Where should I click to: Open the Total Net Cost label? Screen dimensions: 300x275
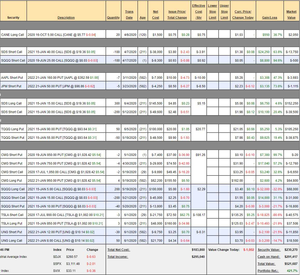click(118, 250)
